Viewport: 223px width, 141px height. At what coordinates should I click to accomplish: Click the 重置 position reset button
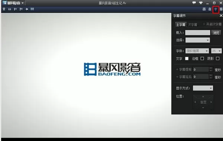pyautogui.click(x=203, y=102)
